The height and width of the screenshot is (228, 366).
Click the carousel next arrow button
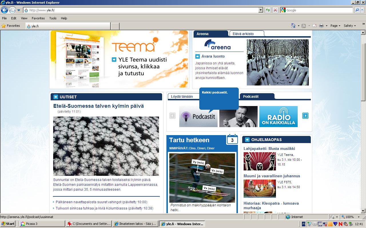[305, 116]
